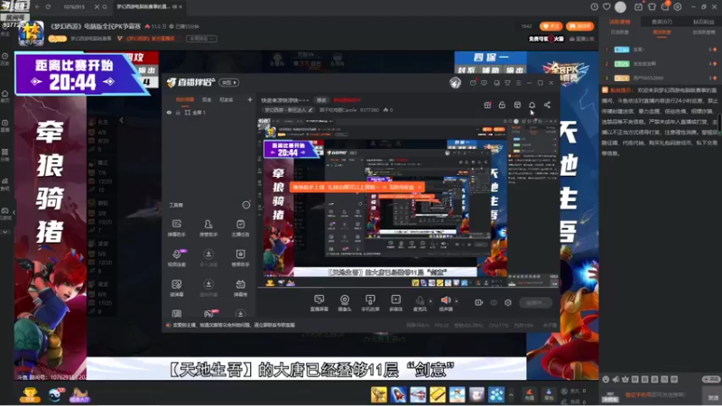Add a 摄像头 camera source
This screenshot has width=722, height=406.
pos(345,303)
